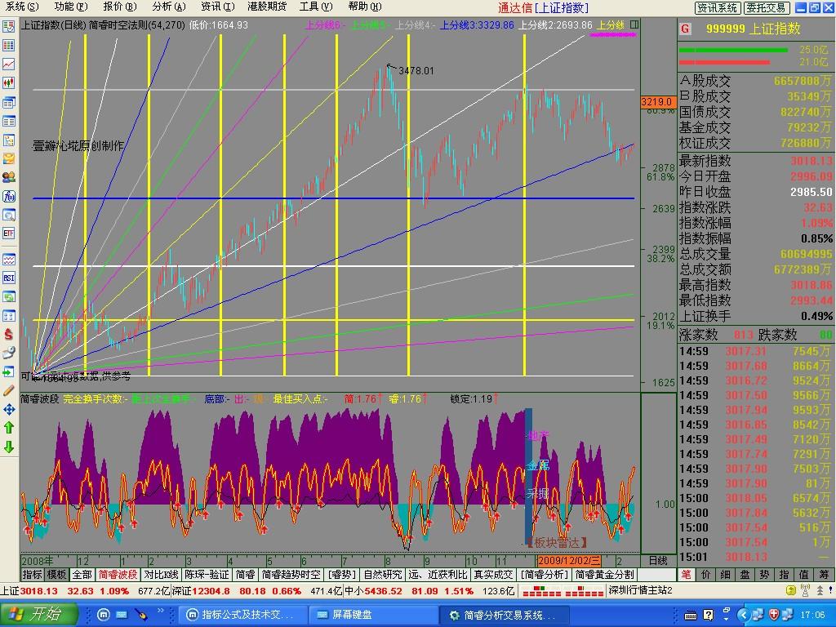Select the 全部 tab
The image size is (836, 627).
[82, 575]
